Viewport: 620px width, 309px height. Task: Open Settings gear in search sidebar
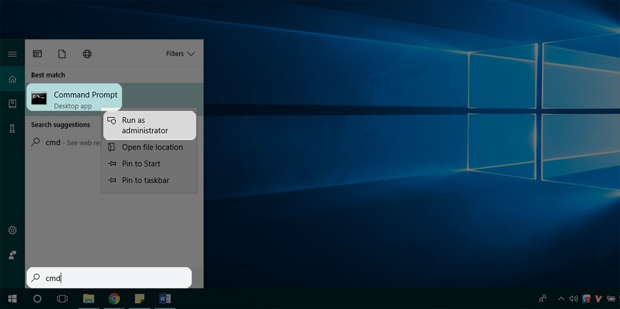12,230
